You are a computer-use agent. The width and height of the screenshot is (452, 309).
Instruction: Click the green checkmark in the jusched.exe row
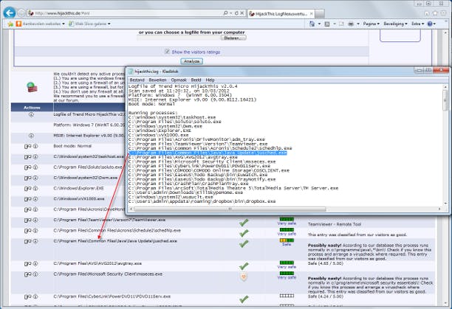pyautogui.click(x=244, y=243)
